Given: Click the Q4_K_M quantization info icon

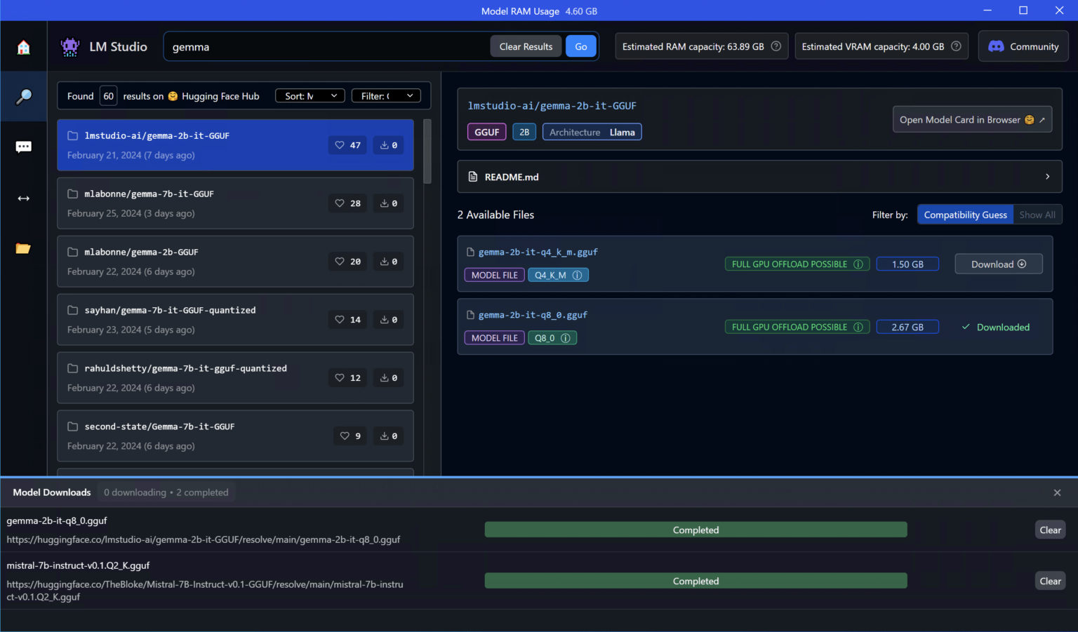Looking at the screenshot, I should (577, 275).
